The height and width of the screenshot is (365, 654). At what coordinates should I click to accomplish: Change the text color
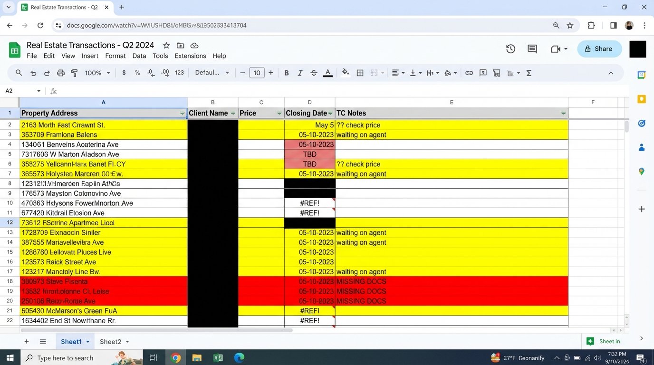point(328,73)
